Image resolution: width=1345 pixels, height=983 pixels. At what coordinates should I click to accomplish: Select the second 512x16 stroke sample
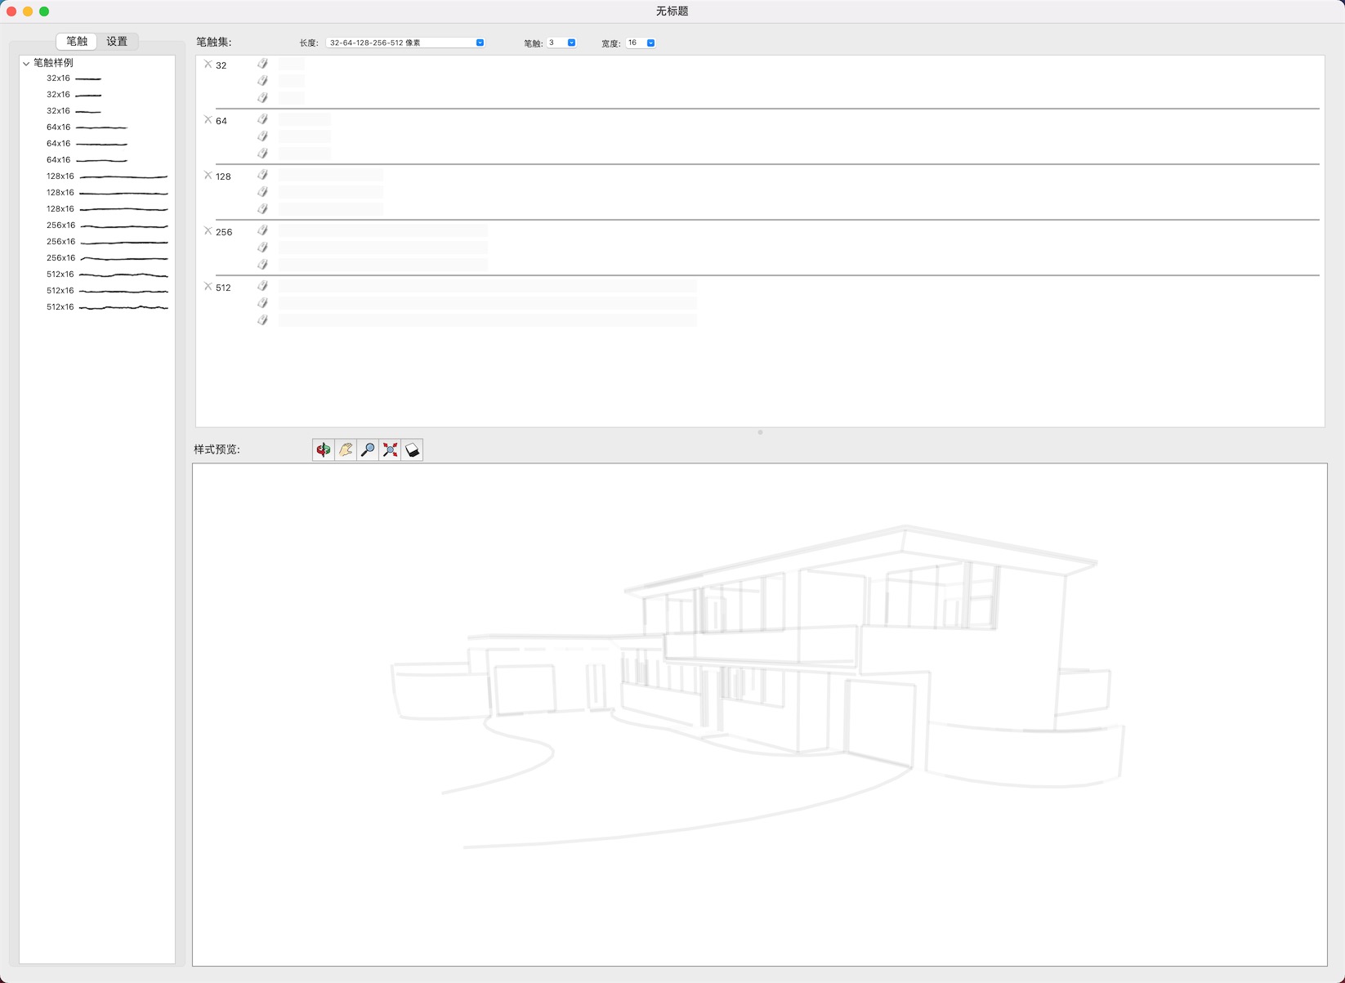click(107, 291)
